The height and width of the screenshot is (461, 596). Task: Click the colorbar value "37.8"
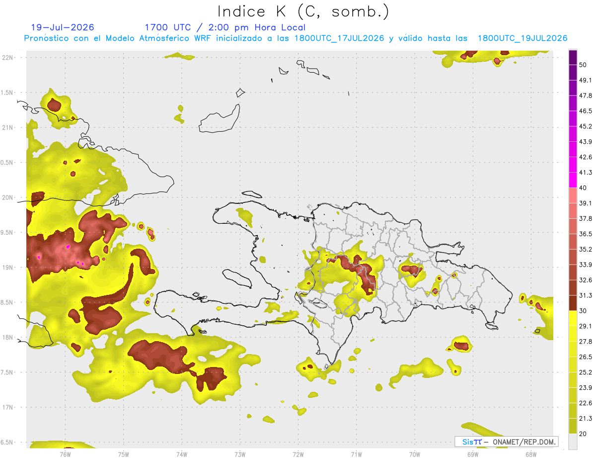click(x=585, y=219)
